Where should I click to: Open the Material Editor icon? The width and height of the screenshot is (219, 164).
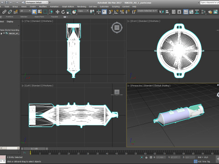click(203, 12)
